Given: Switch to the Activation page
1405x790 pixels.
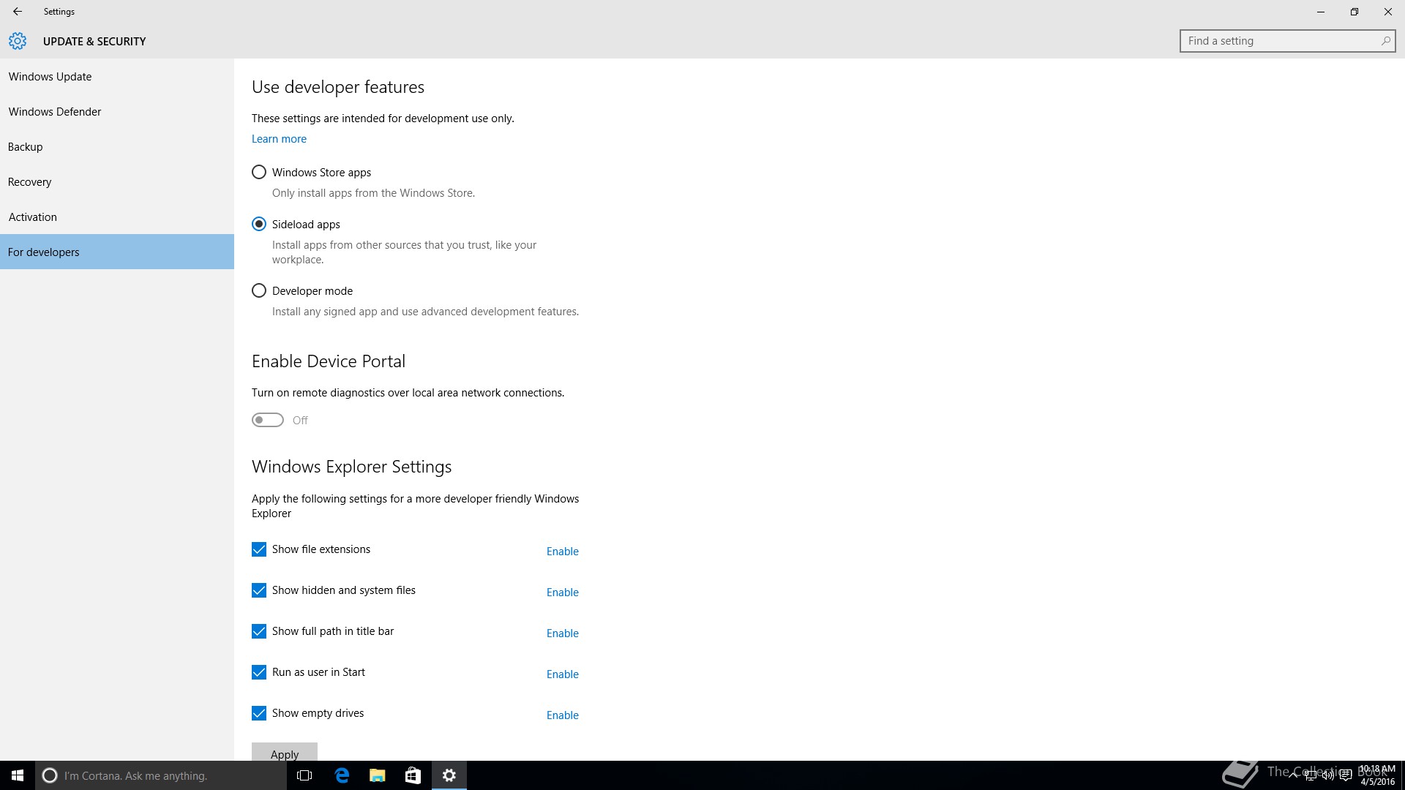Looking at the screenshot, I should (x=117, y=217).
